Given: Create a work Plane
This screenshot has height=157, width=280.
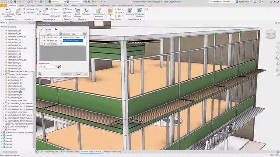Looking at the screenshot, I should (x=110, y=12).
